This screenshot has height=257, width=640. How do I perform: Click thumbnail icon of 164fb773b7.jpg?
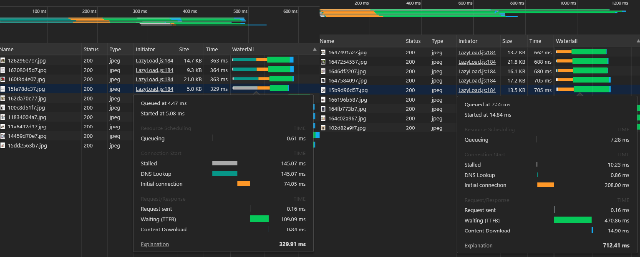(323, 109)
